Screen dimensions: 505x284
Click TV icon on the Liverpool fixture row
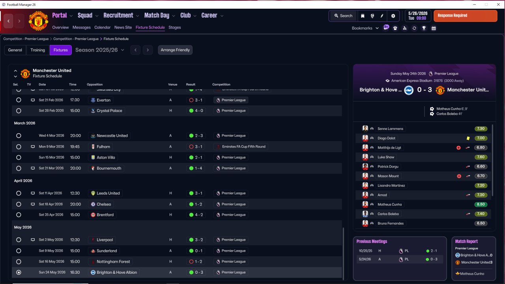pos(33,240)
